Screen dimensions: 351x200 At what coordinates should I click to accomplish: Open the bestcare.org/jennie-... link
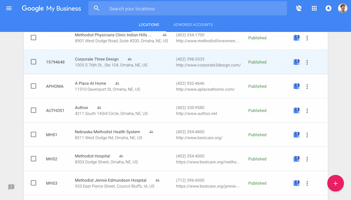[x=208, y=186]
